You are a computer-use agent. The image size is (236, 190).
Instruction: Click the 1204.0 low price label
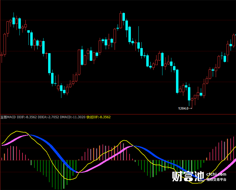pos(183,108)
